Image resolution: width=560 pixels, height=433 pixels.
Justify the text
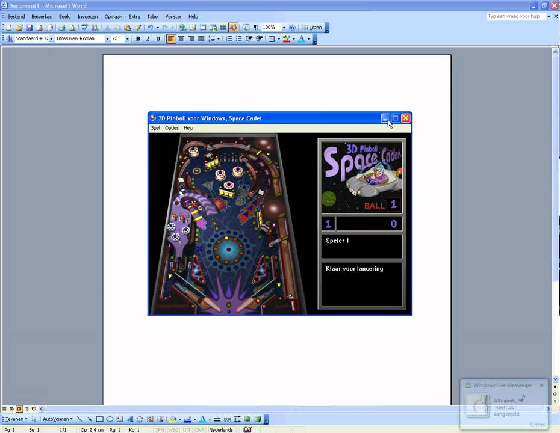coord(201,38)
